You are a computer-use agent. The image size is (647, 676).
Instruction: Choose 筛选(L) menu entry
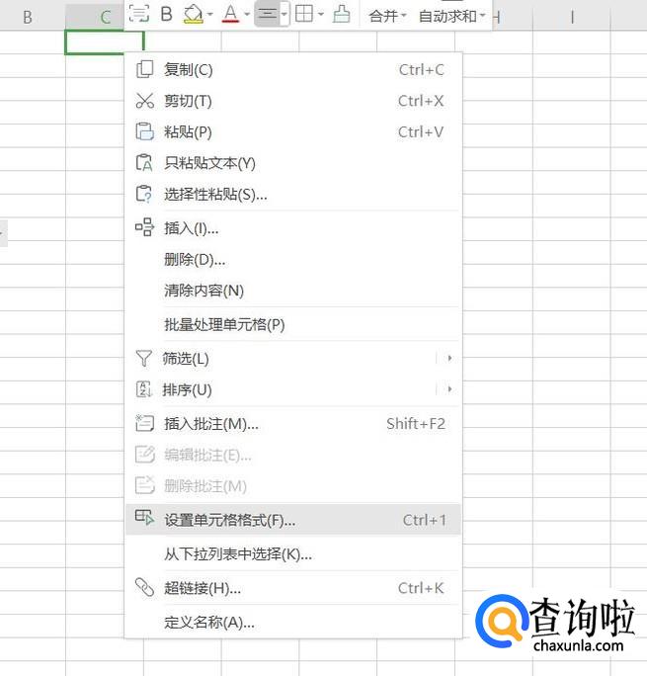coord(293,359)
